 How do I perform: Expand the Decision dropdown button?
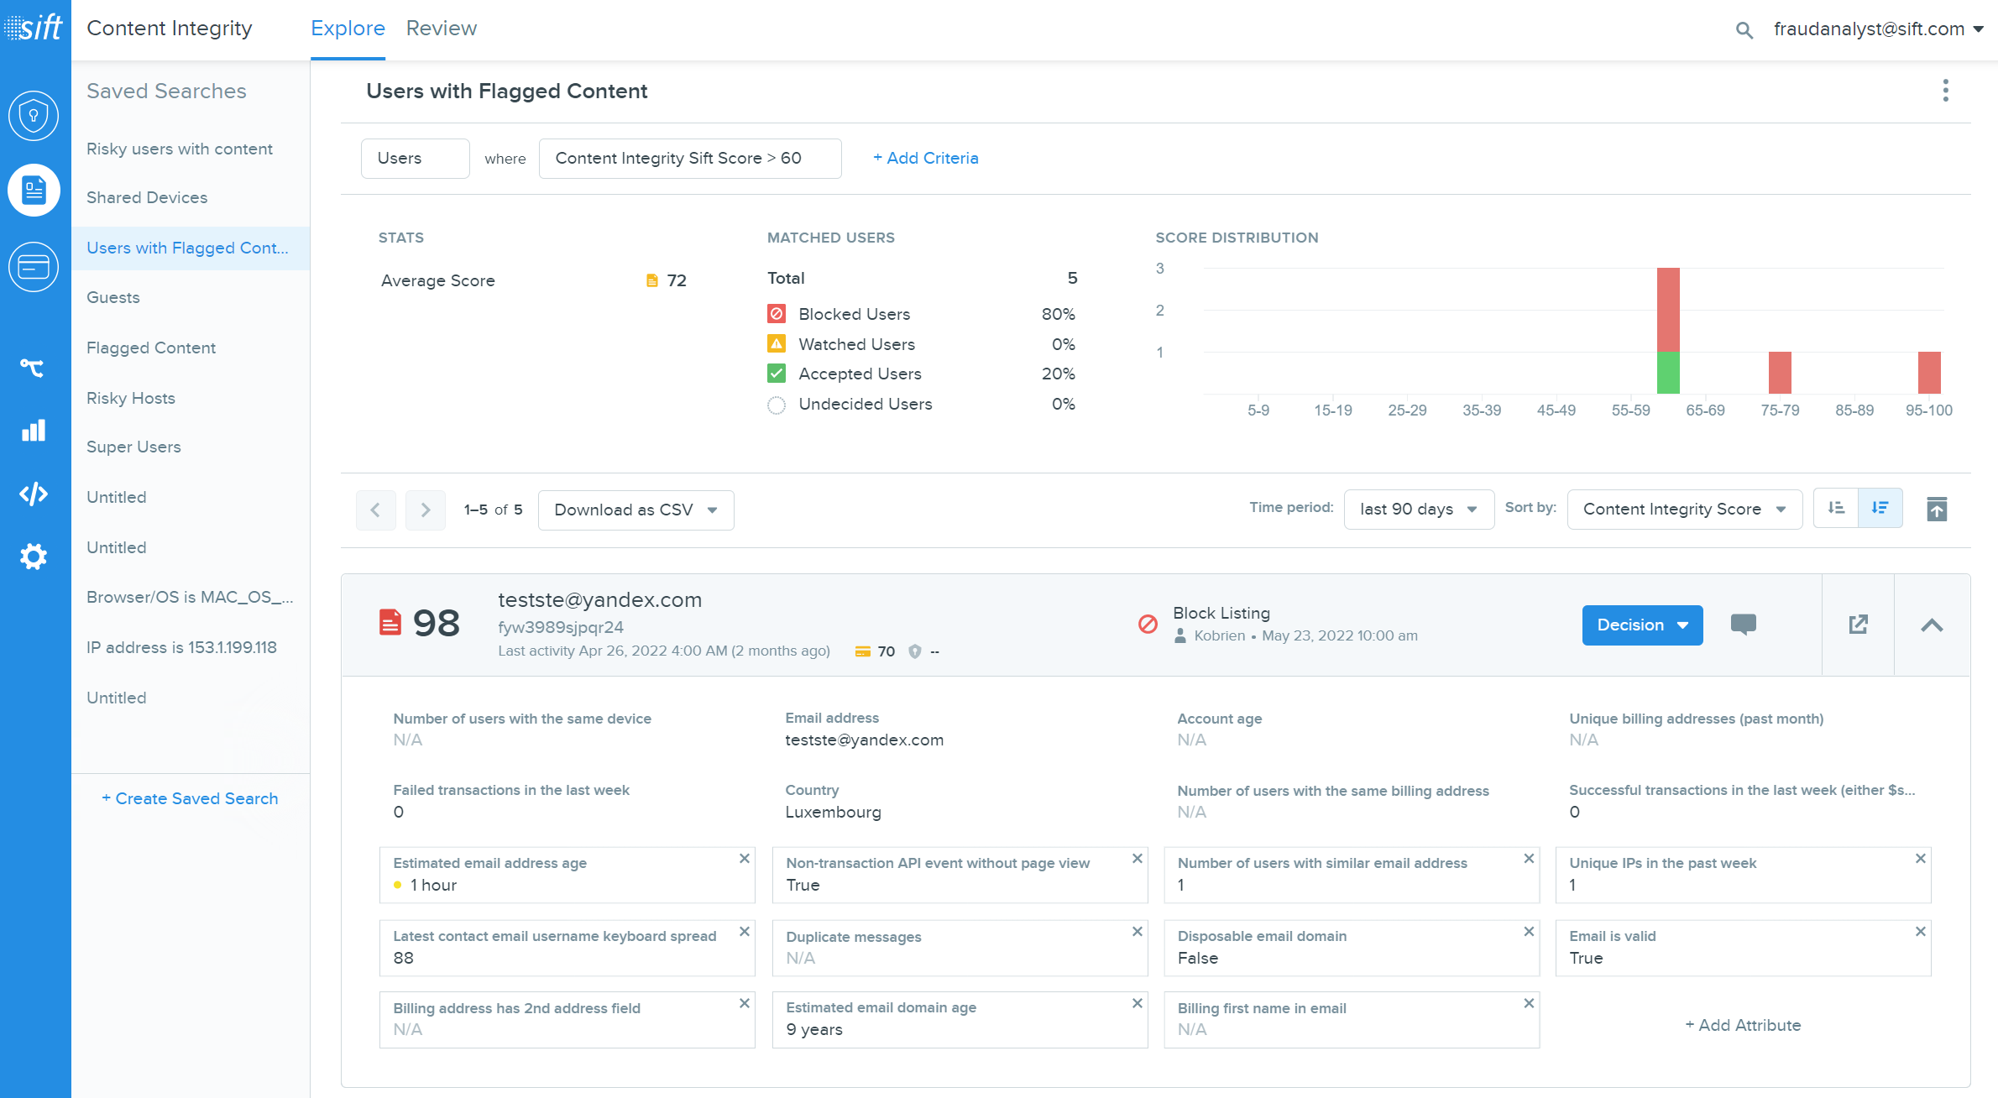(x=1642, y=625)
